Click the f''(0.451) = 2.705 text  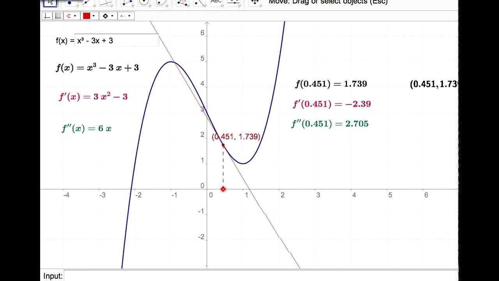(330, 124)
